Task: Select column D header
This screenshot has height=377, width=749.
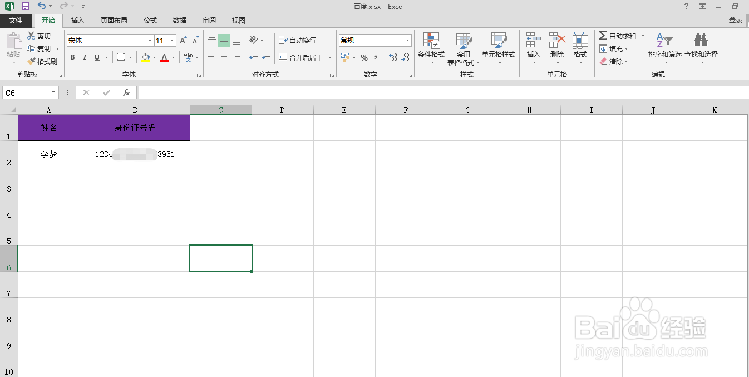Action: click(282, 110)
